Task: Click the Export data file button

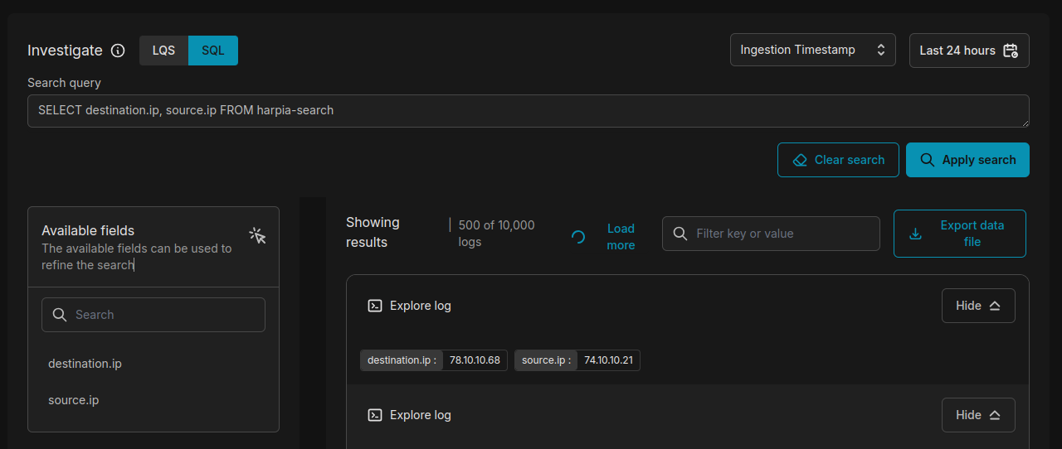Action: click(960, 234)
